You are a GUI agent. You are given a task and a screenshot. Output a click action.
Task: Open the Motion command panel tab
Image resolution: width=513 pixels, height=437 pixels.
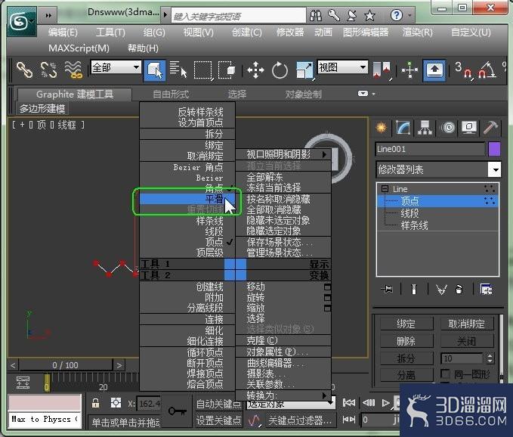(448, 127)
